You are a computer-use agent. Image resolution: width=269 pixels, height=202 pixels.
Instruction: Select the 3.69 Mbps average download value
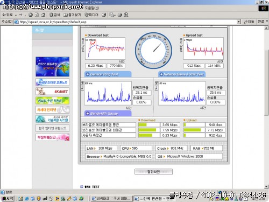point(170,124)
